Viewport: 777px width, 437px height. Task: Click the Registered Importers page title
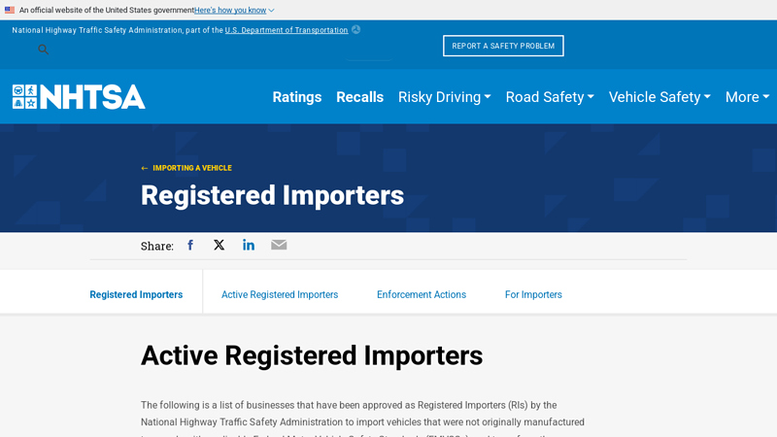[272, 195]
